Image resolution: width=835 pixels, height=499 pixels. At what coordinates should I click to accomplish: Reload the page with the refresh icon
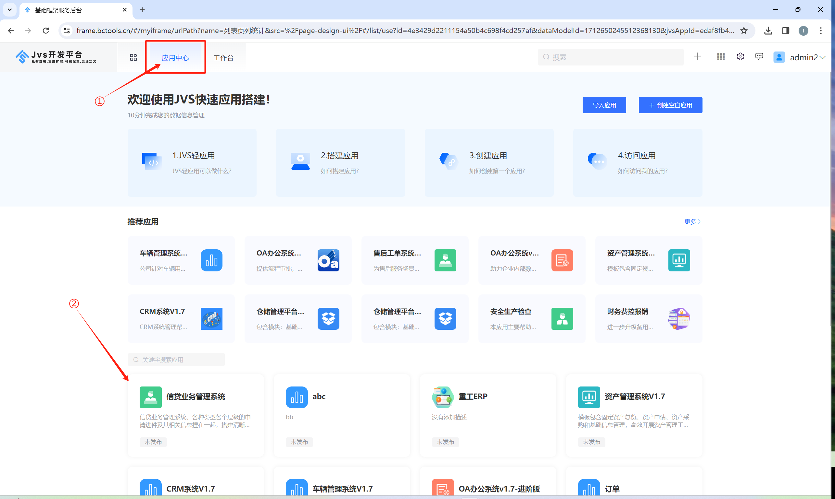[x=46, y=30]
